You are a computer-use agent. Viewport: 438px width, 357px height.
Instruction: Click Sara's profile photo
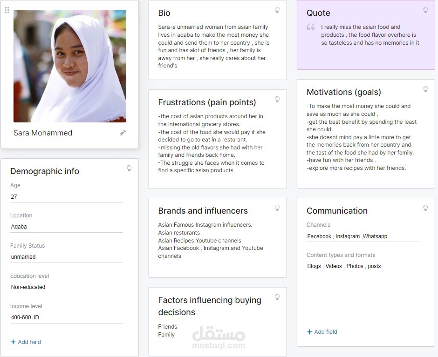point(70,66)
